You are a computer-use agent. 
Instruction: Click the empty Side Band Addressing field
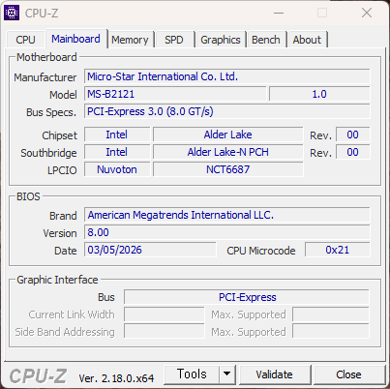(x=165, y=332)
